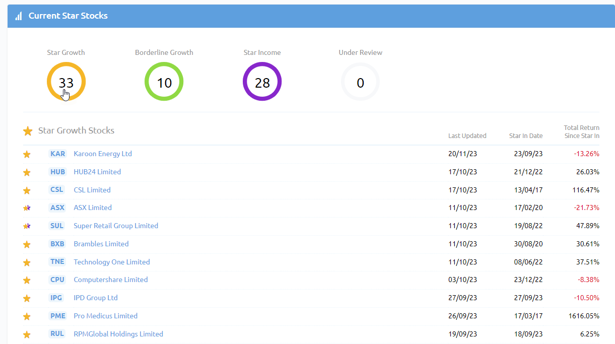
Task: Click the bar chart icon in header
Action: 19,16
